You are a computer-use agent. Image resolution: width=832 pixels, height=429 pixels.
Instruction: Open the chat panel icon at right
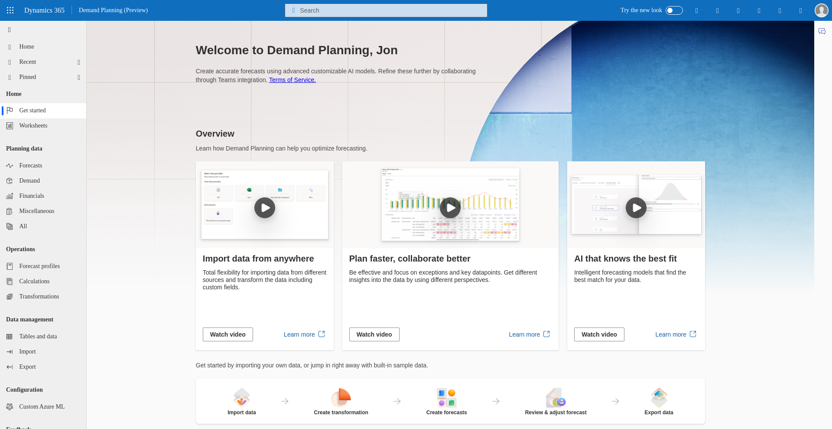(822, 31)
